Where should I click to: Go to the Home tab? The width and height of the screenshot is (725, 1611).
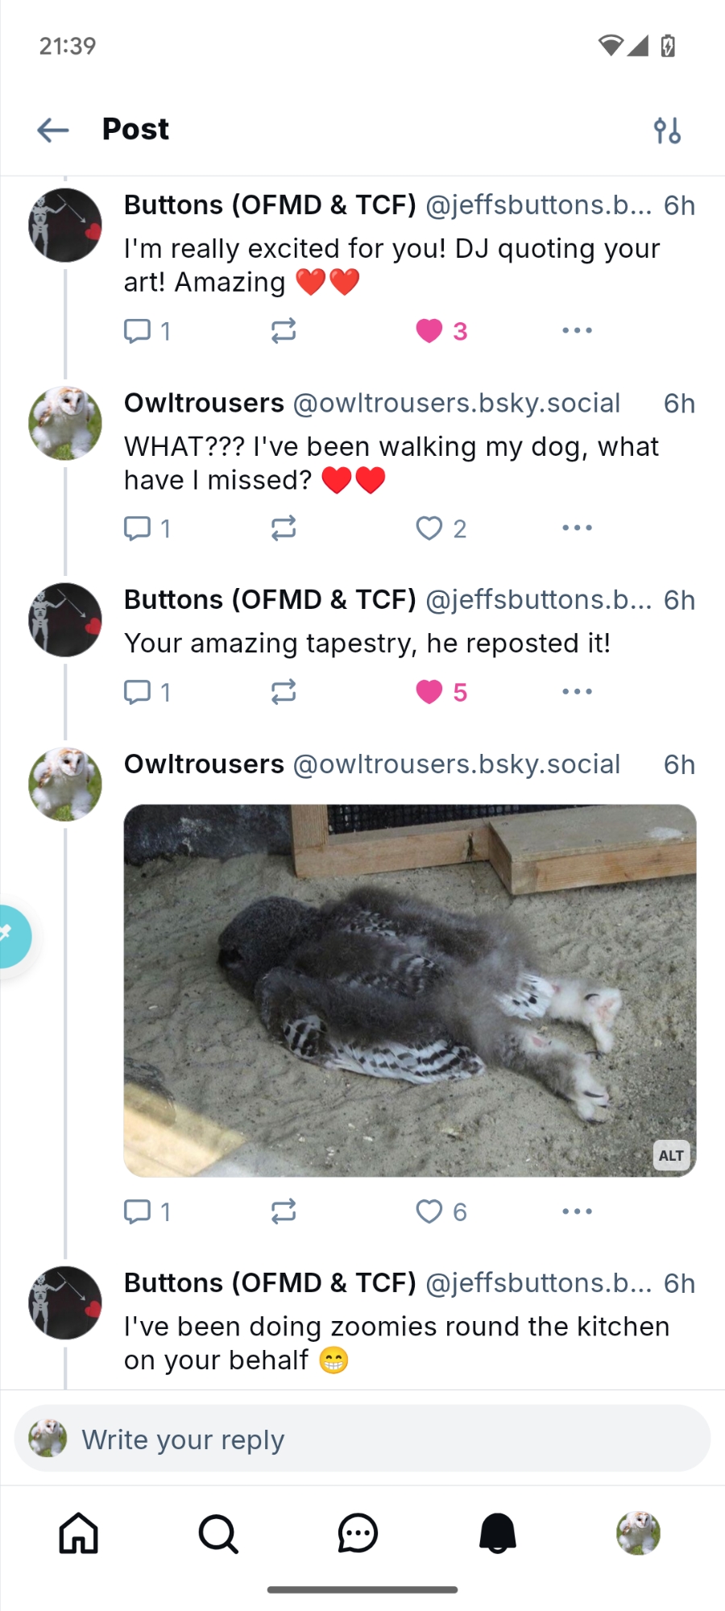tap(79, 1533)
